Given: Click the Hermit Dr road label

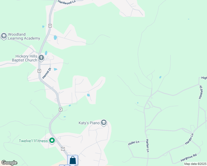Looking at the screenshot, I should point(46,73).
